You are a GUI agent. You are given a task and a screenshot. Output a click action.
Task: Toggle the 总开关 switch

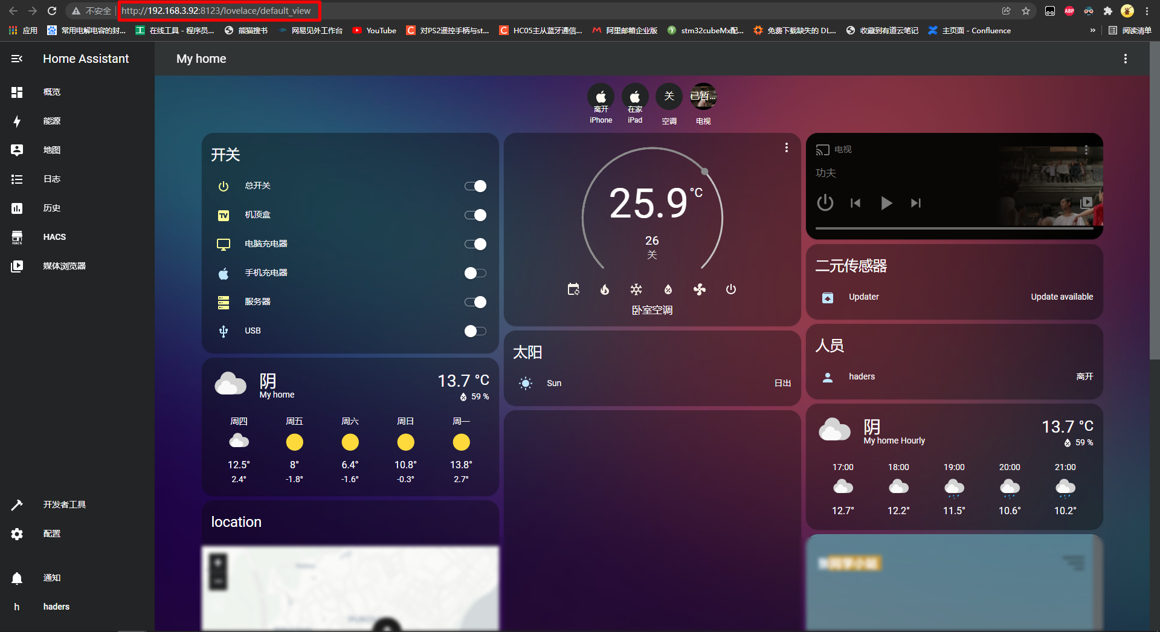[475, 186]
